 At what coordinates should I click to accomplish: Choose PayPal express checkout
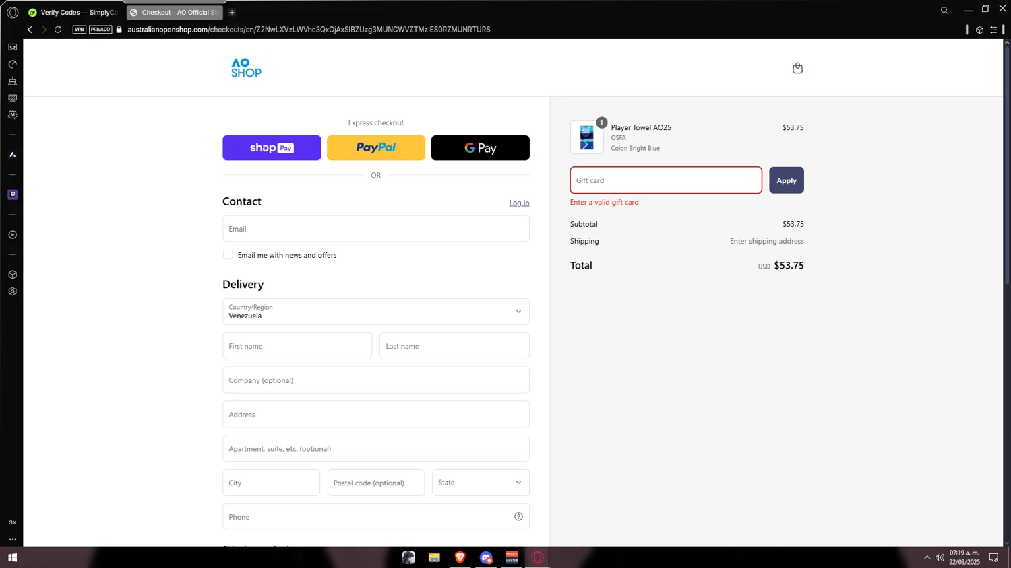pos(376,147)
